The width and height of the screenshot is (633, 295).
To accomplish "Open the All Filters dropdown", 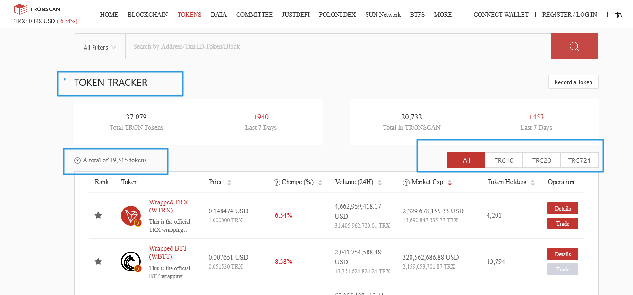I will (100, 47).
